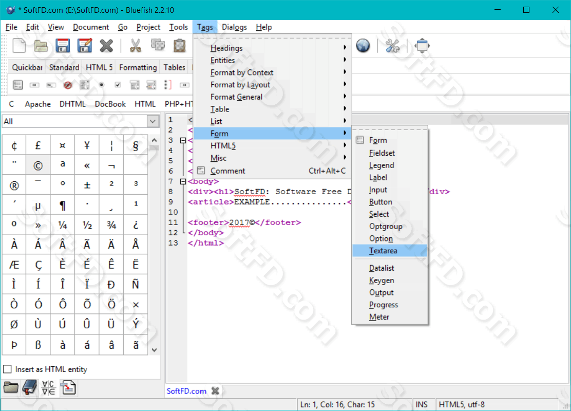Click the INS insert mode status indicator
The image size is (571, 411).
pyautogui.click(x=422, y=404)
